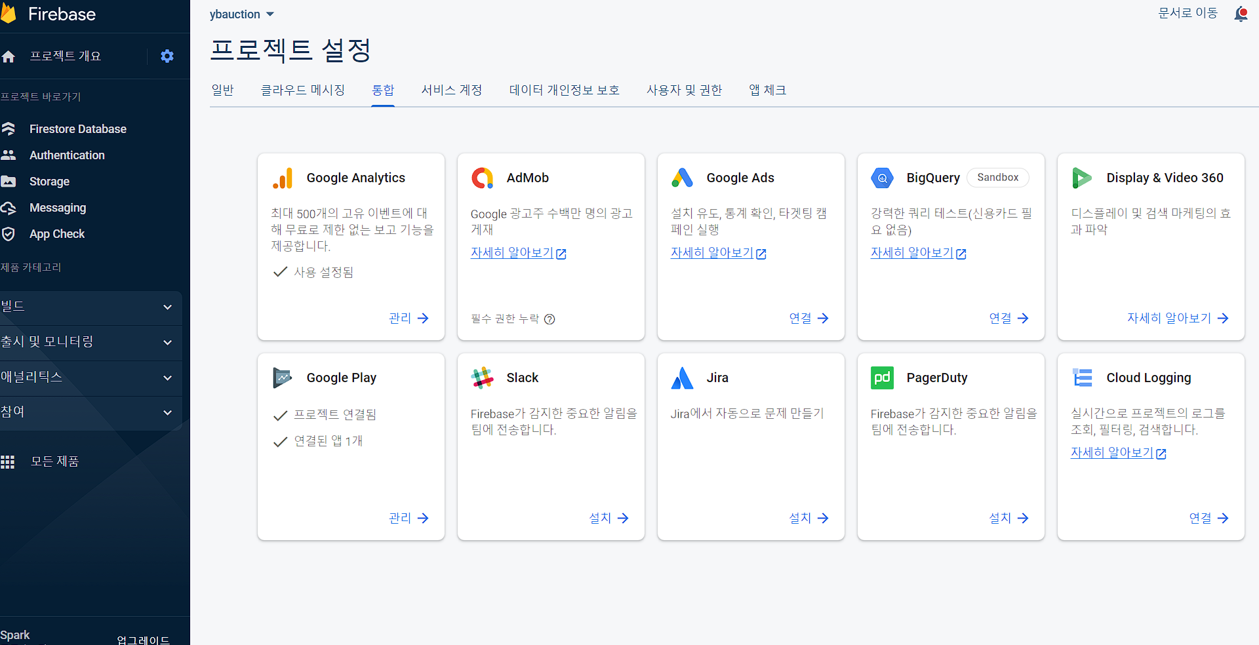1259x645 pixels.
Task: Expand the 빌드 category
Action: point(91,306)
